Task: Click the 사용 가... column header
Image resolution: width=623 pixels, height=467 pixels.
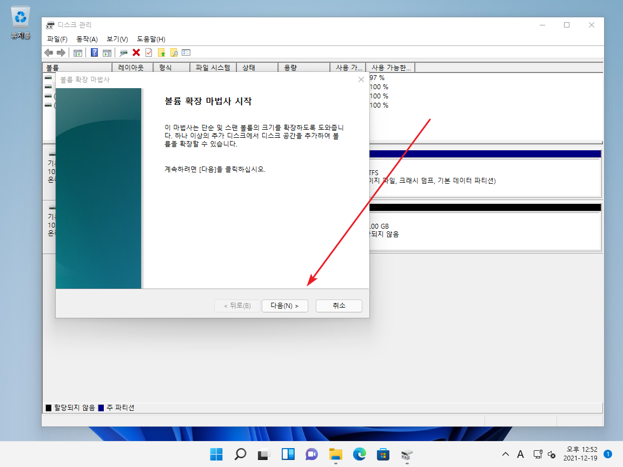Action: (x=348, y=68)
